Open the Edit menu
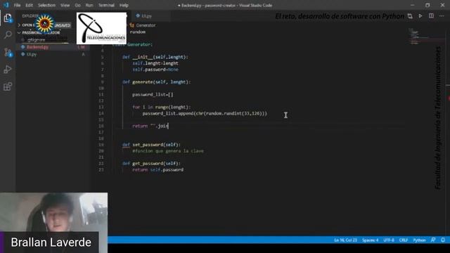450x253 pixels. click(29, 5)
